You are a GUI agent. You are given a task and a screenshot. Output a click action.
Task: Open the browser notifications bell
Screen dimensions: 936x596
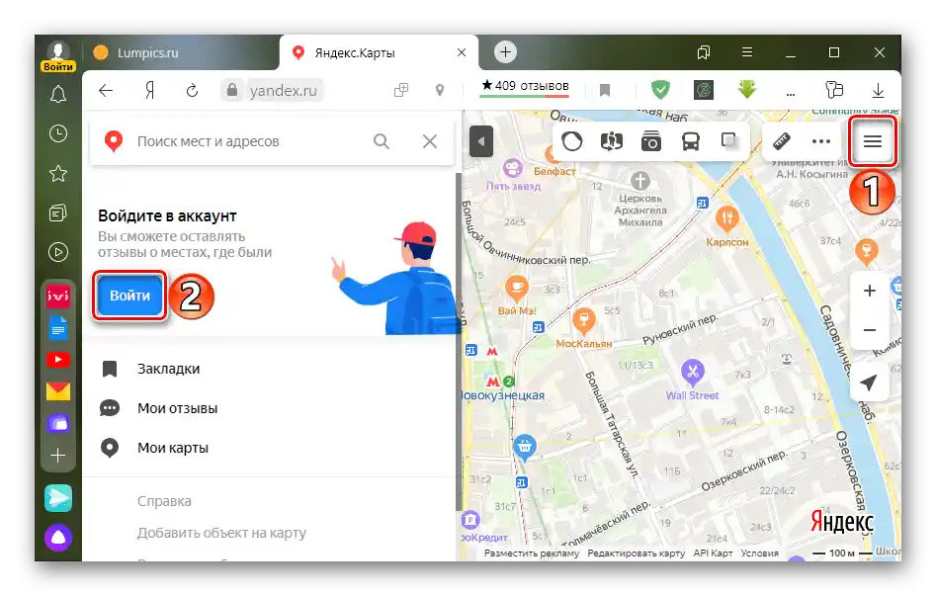58,94
